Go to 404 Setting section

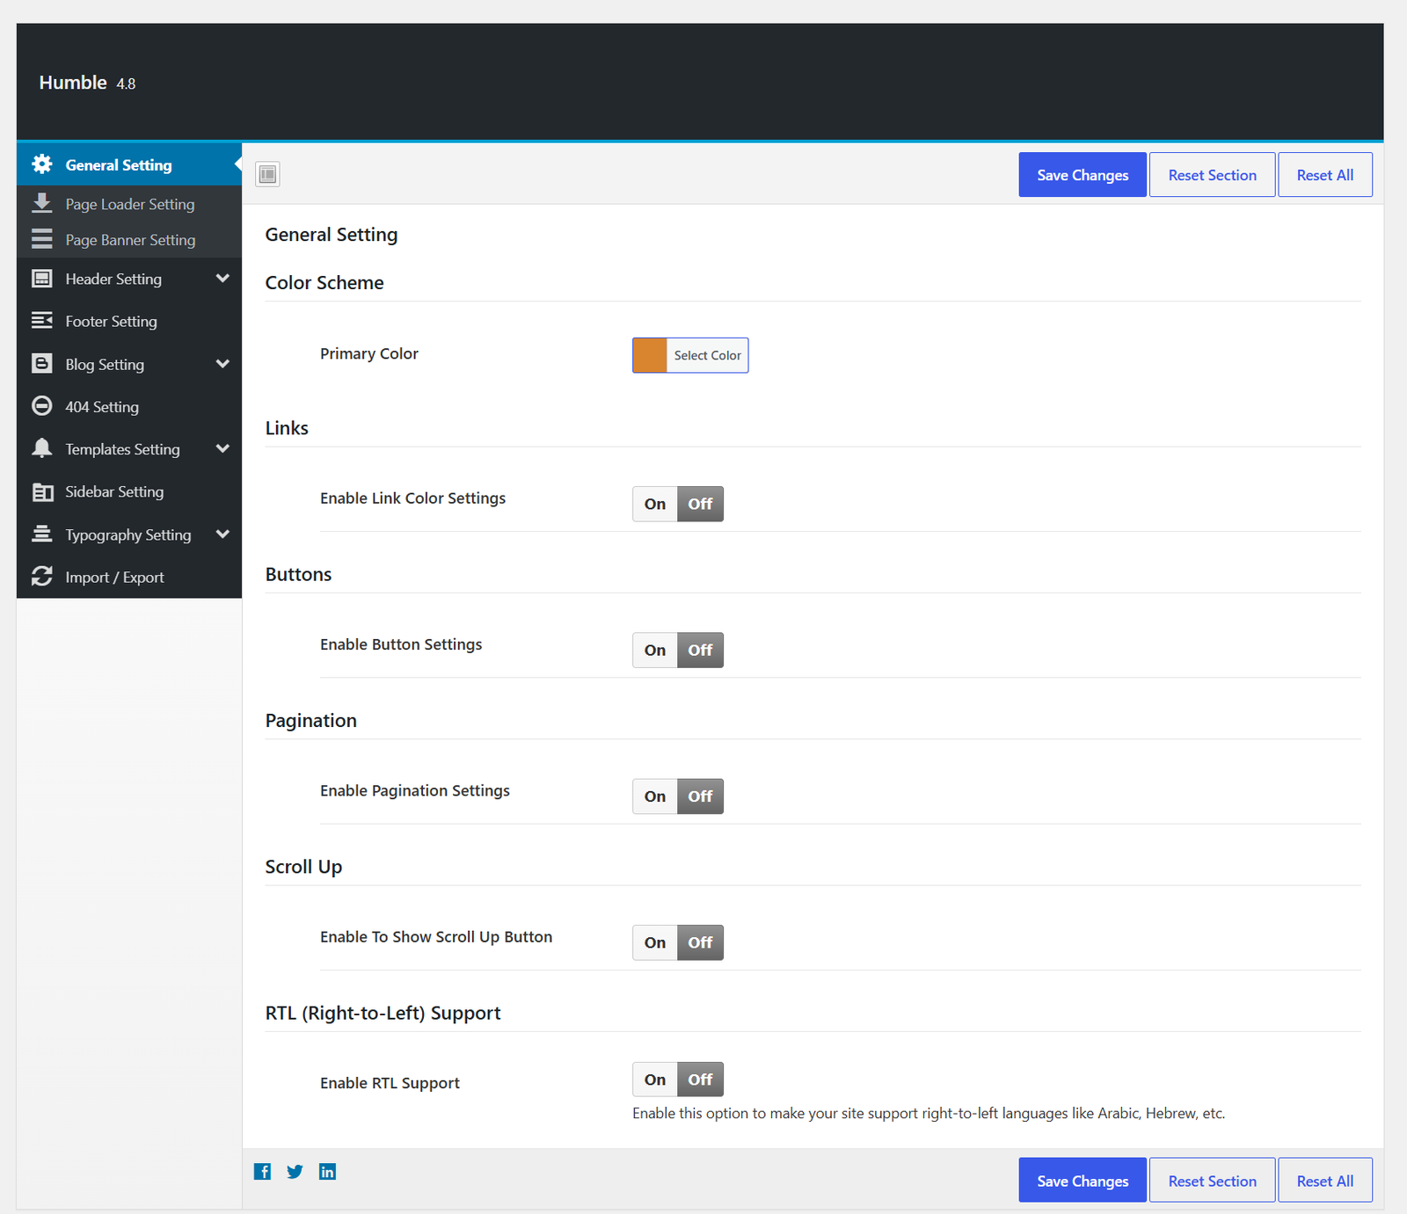(x=129, y=406)
